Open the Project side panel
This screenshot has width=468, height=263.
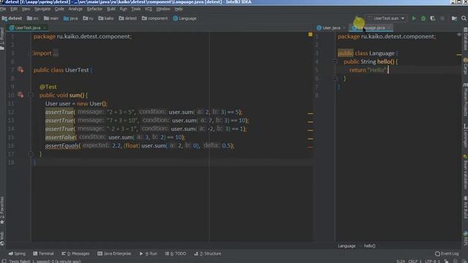click(2, 38)
